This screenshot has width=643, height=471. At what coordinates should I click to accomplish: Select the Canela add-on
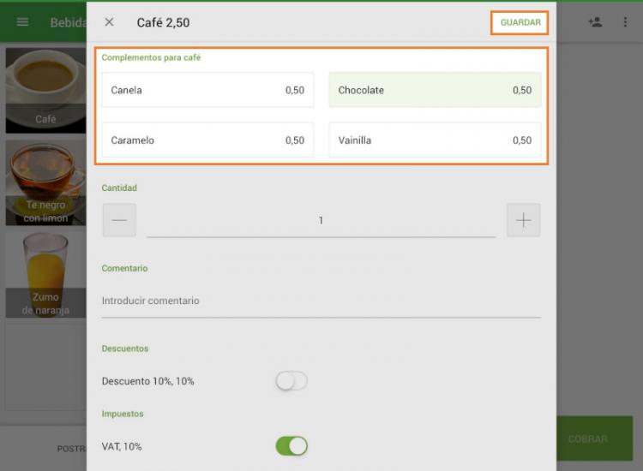tap(207, 90)
